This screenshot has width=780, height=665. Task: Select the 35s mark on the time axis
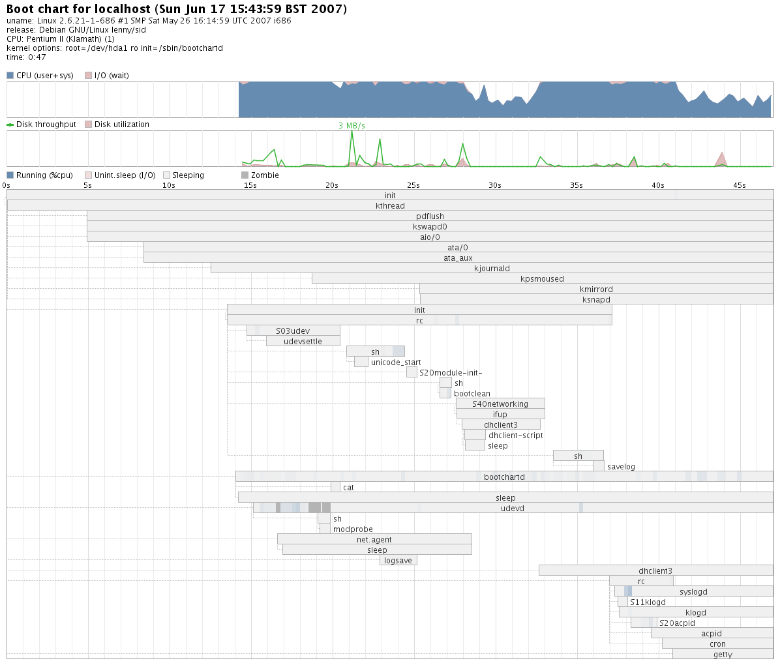(577, 186)
